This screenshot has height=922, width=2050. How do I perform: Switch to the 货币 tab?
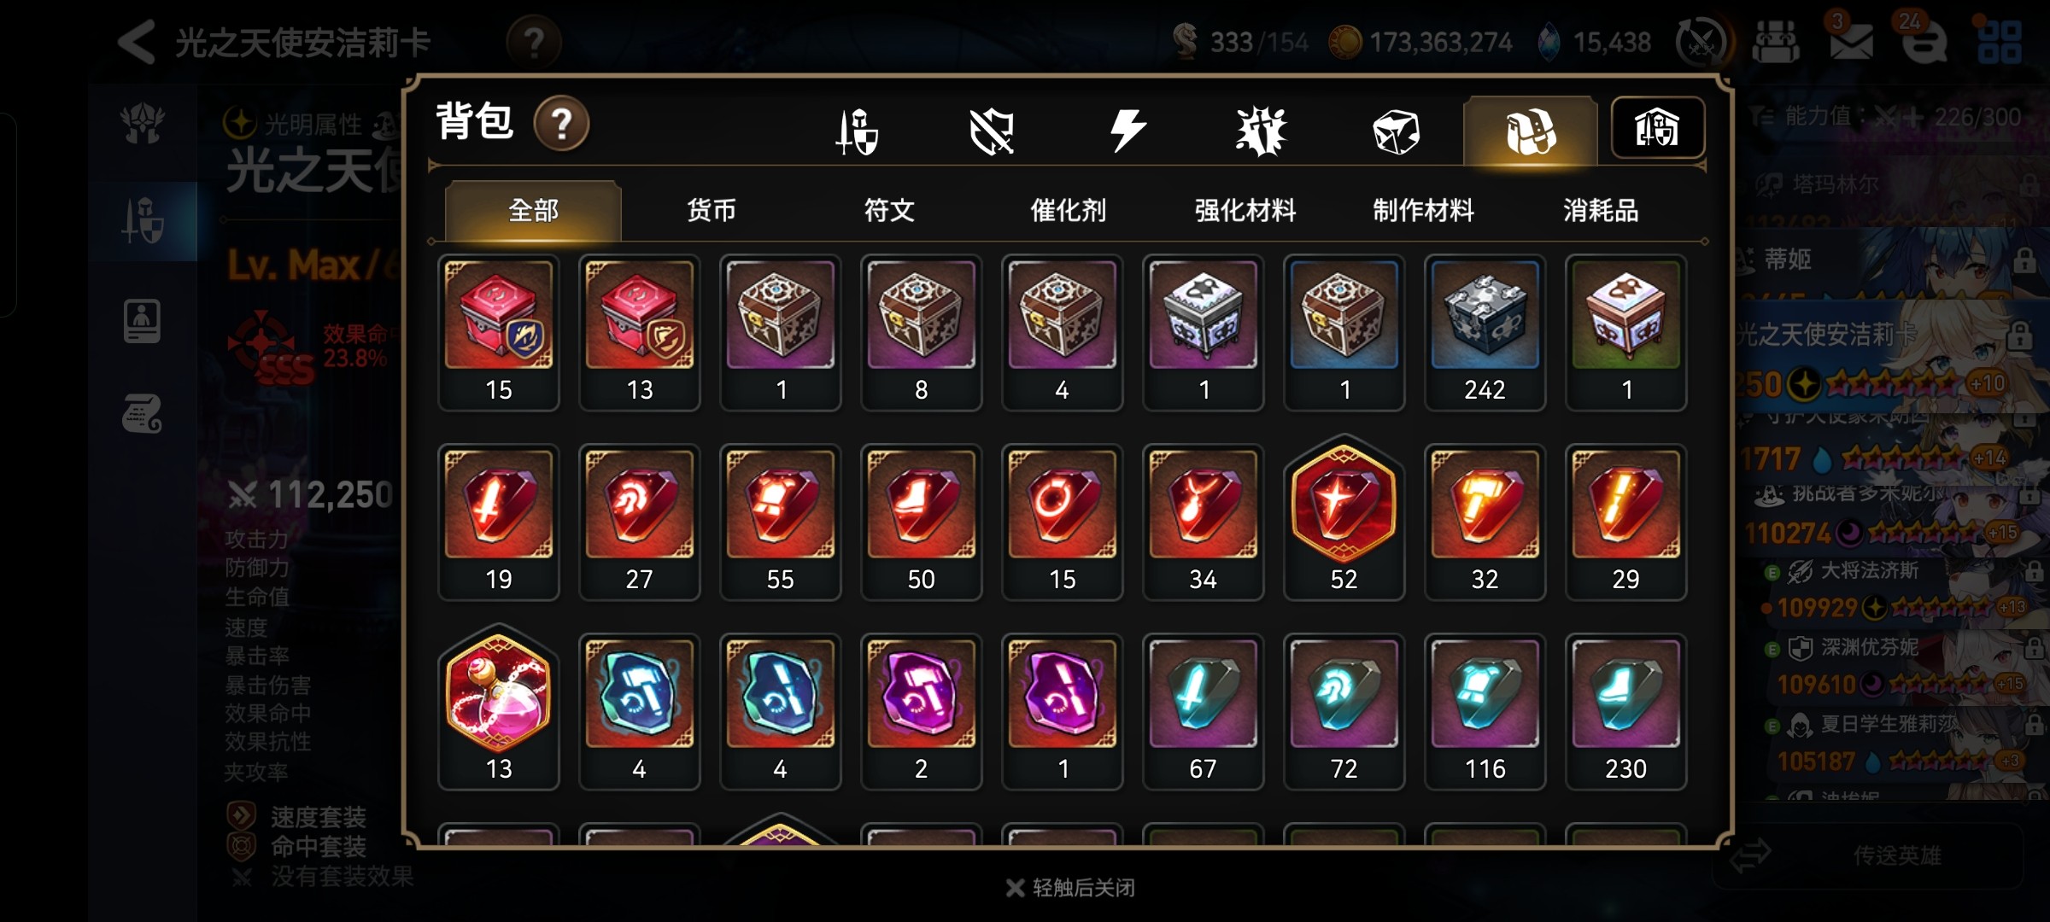pyautogui.click(x=711, y=210)
